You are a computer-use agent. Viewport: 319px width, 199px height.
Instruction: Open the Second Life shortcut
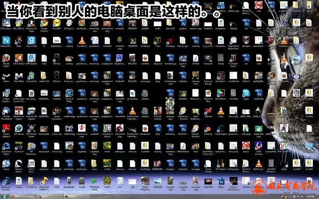click(x=32, y=76)
